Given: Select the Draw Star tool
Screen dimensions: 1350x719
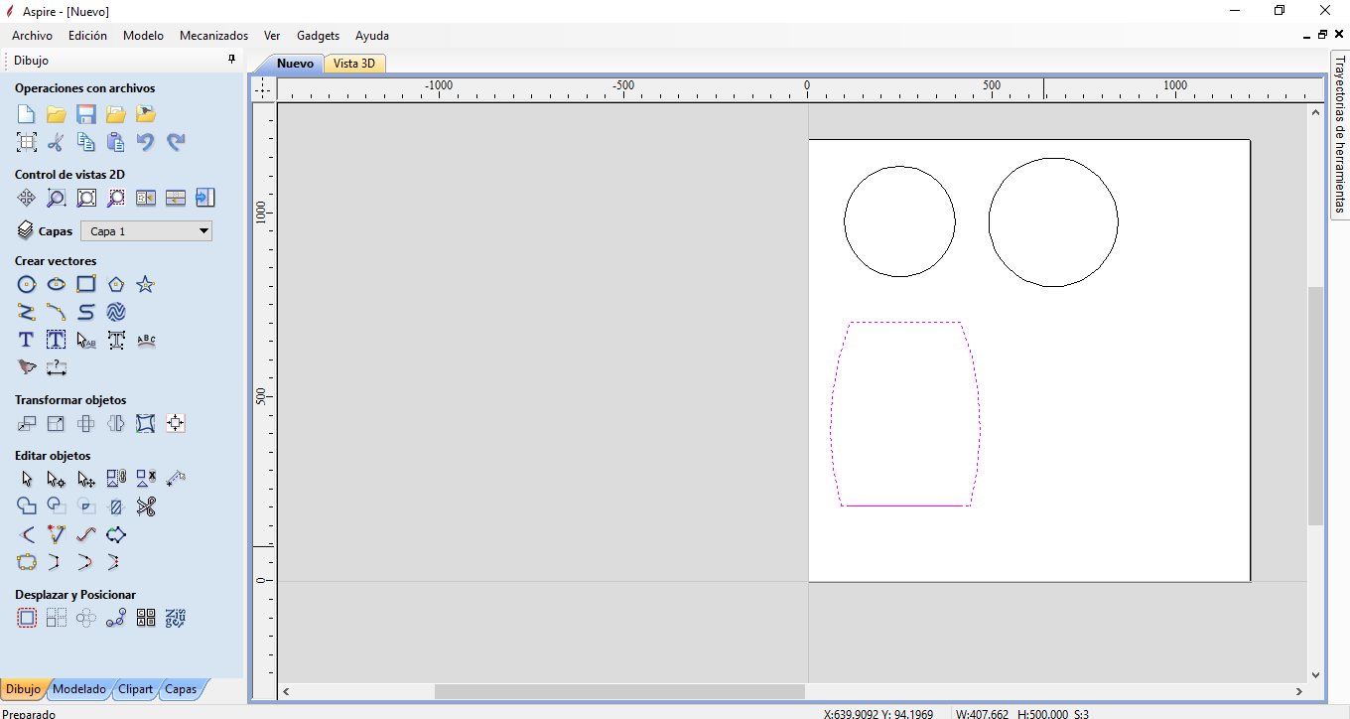Looking at the screenshot, I should pyautogui.click(x=146, y=285).
